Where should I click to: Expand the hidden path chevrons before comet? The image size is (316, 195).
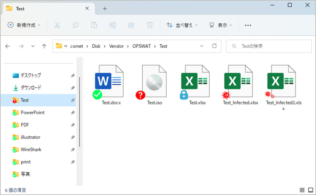[66, 46]
